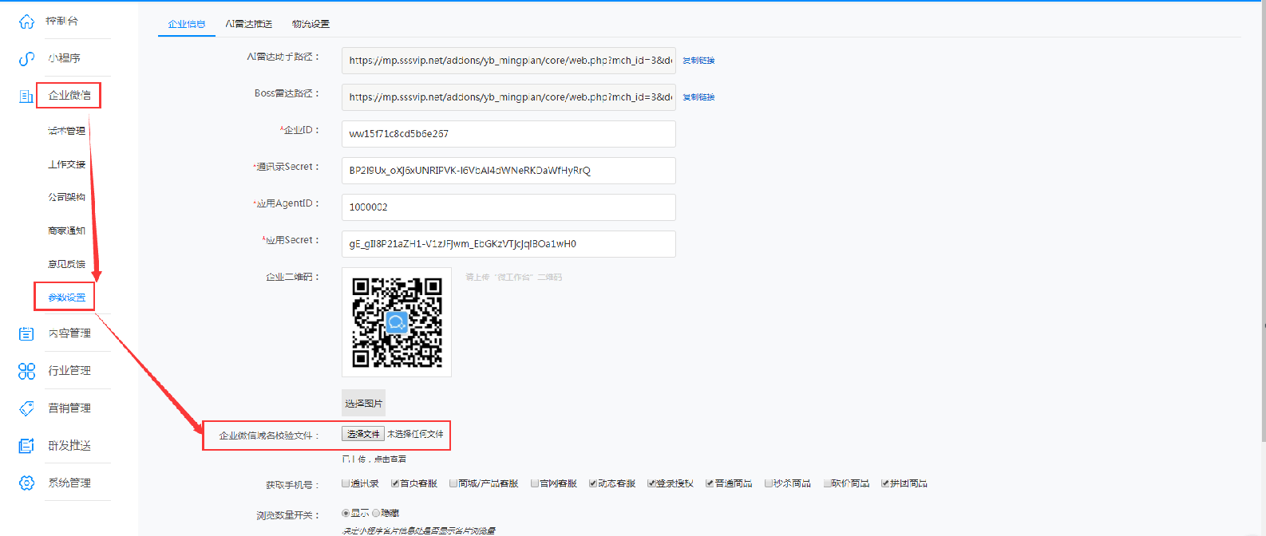
Task: Click the 群发推送 sidebar icon
Action: [26, 446]
